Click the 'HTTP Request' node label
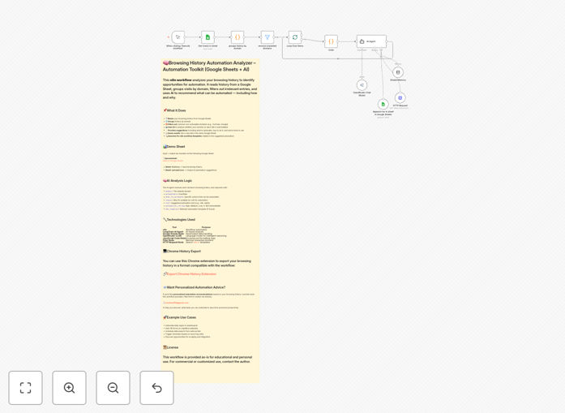The width and height of the screenshot is (565, 413). click(400, 105)
